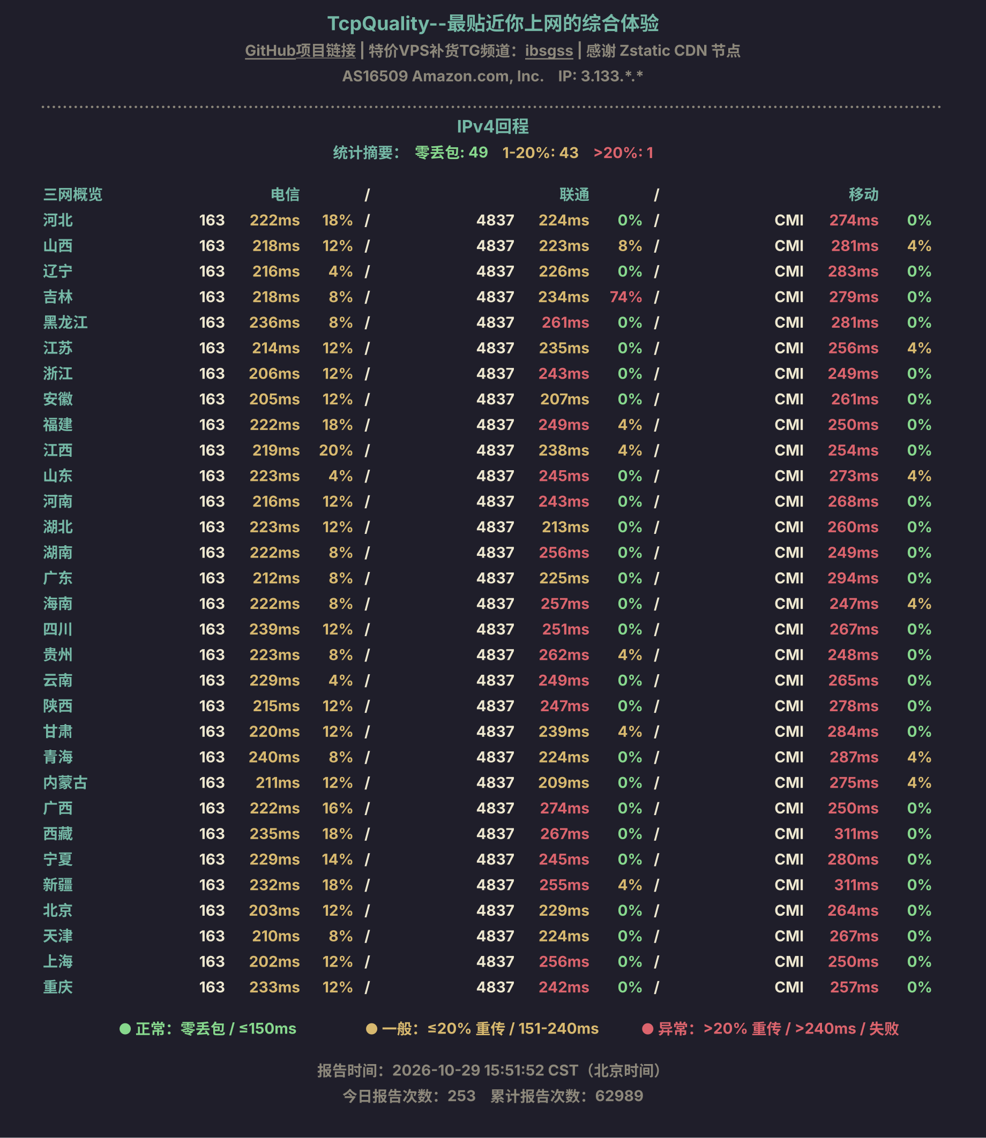Select the 74% loss value in 吉林 row
The width and height of the screenshot is (986, 1138).
pos(625,297)
